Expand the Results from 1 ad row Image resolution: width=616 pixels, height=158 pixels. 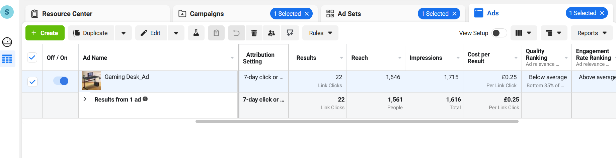pyautogui.click(x=85, y=99)
